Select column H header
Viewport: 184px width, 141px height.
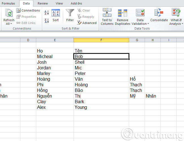coord(153,40)
